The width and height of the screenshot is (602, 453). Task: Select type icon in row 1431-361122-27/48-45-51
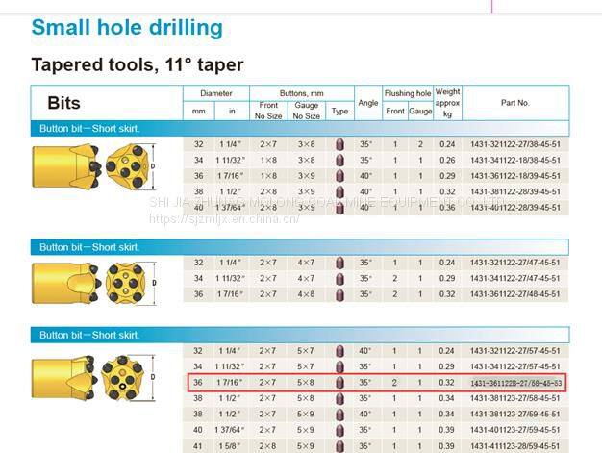point(339,294)
